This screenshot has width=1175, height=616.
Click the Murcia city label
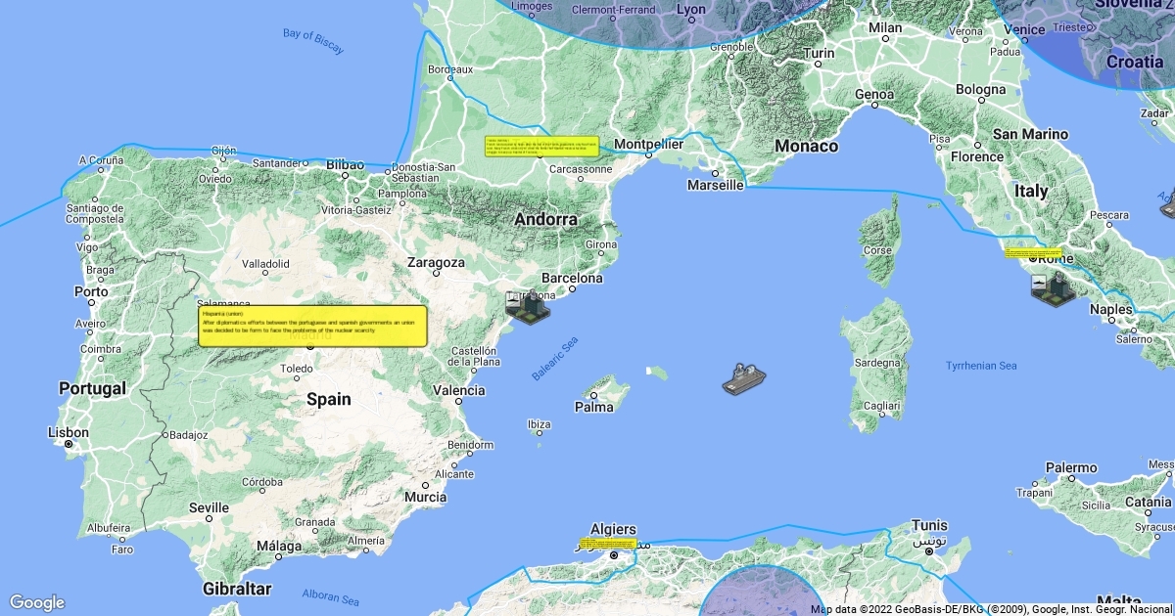425,497
